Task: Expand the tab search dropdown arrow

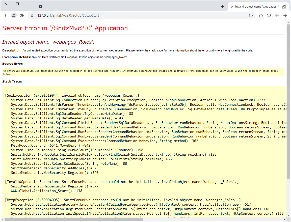Action: (x=40, y=7)
